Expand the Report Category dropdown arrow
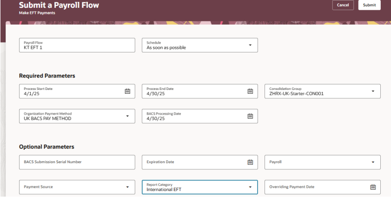Viewport: 391px width, 198px height. [x=250, y=187]
